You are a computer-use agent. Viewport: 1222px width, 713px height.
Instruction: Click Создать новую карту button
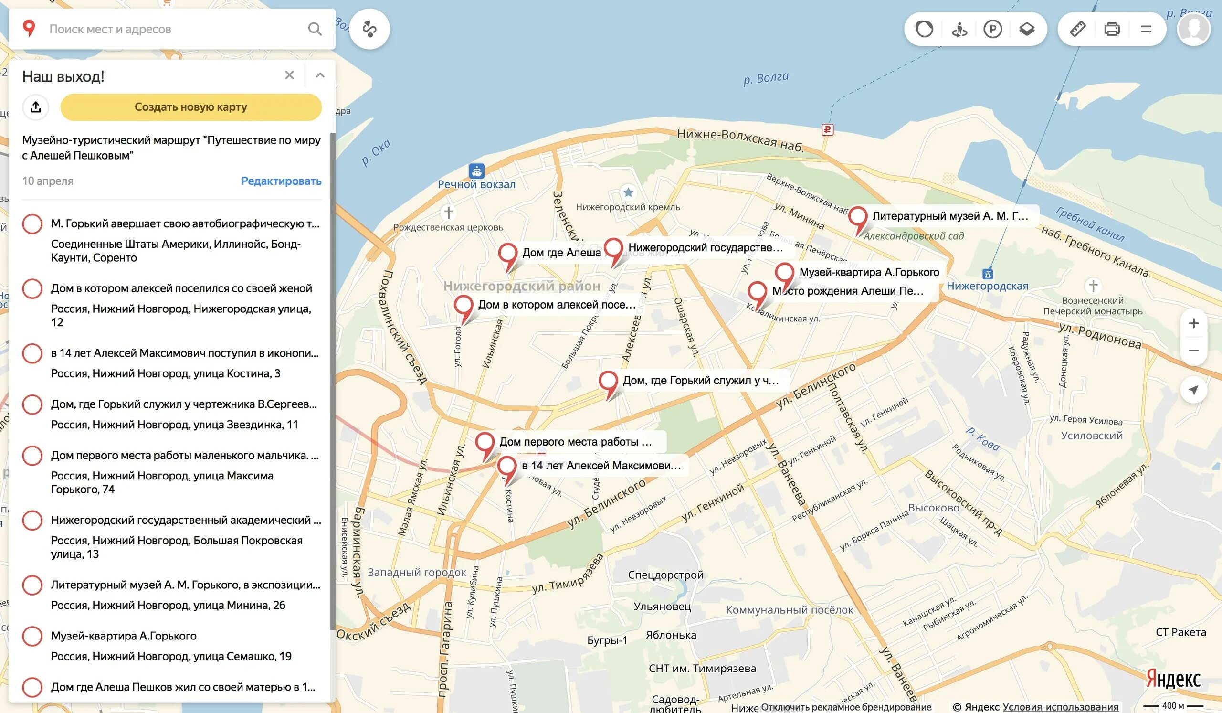point(190,106)
